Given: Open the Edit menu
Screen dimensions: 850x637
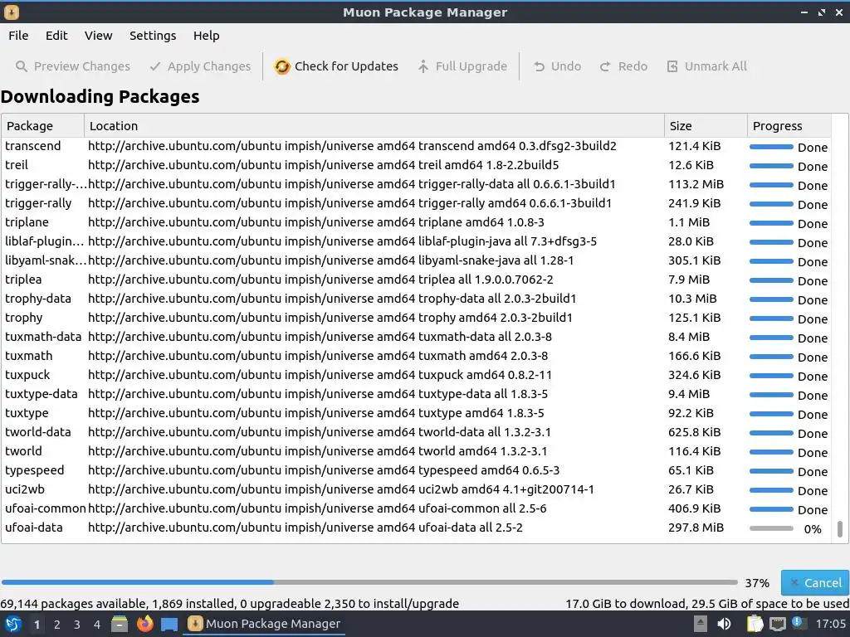Looking at the screenshot, I should 56,36.
